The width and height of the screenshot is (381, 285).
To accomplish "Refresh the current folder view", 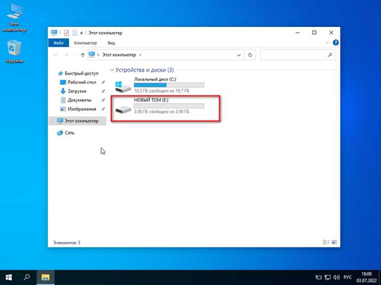I will (x=250, y=55).
